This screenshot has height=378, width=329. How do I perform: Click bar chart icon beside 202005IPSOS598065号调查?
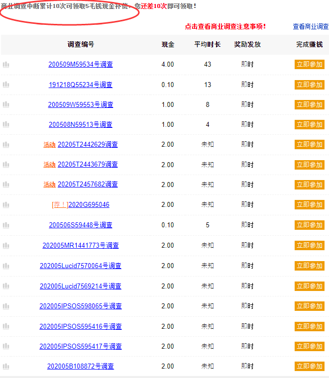6,306
